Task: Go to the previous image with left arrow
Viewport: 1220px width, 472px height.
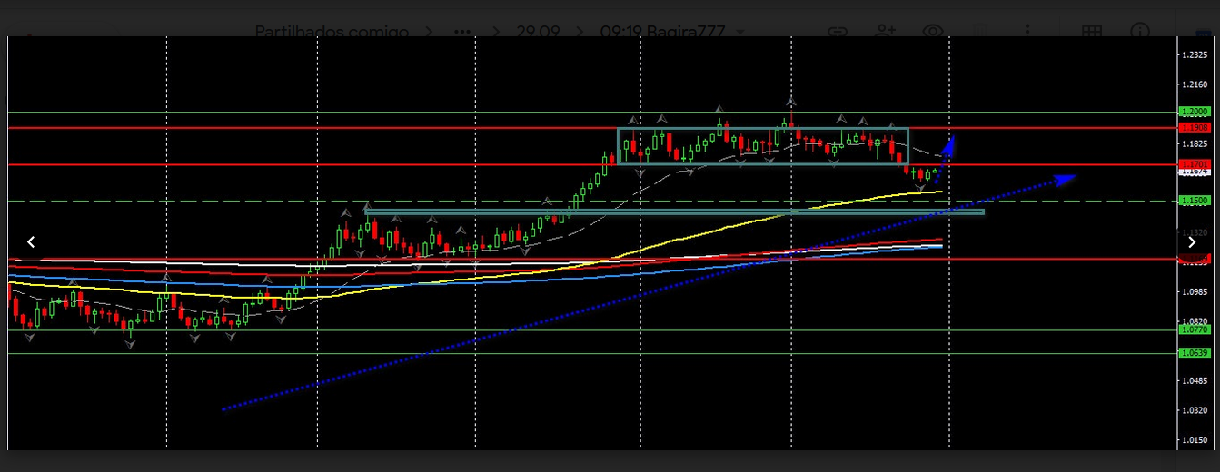Action: (x=31, y=241)
